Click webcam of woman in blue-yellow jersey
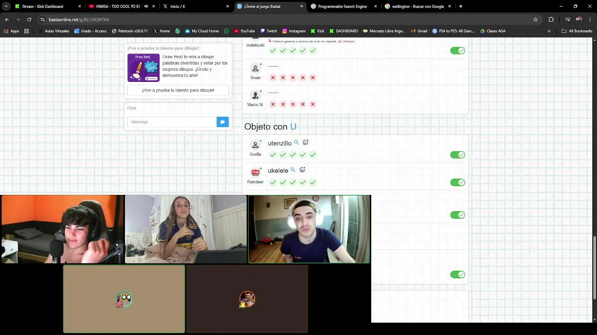Screen dimensions: 597x335 [186, 229]
